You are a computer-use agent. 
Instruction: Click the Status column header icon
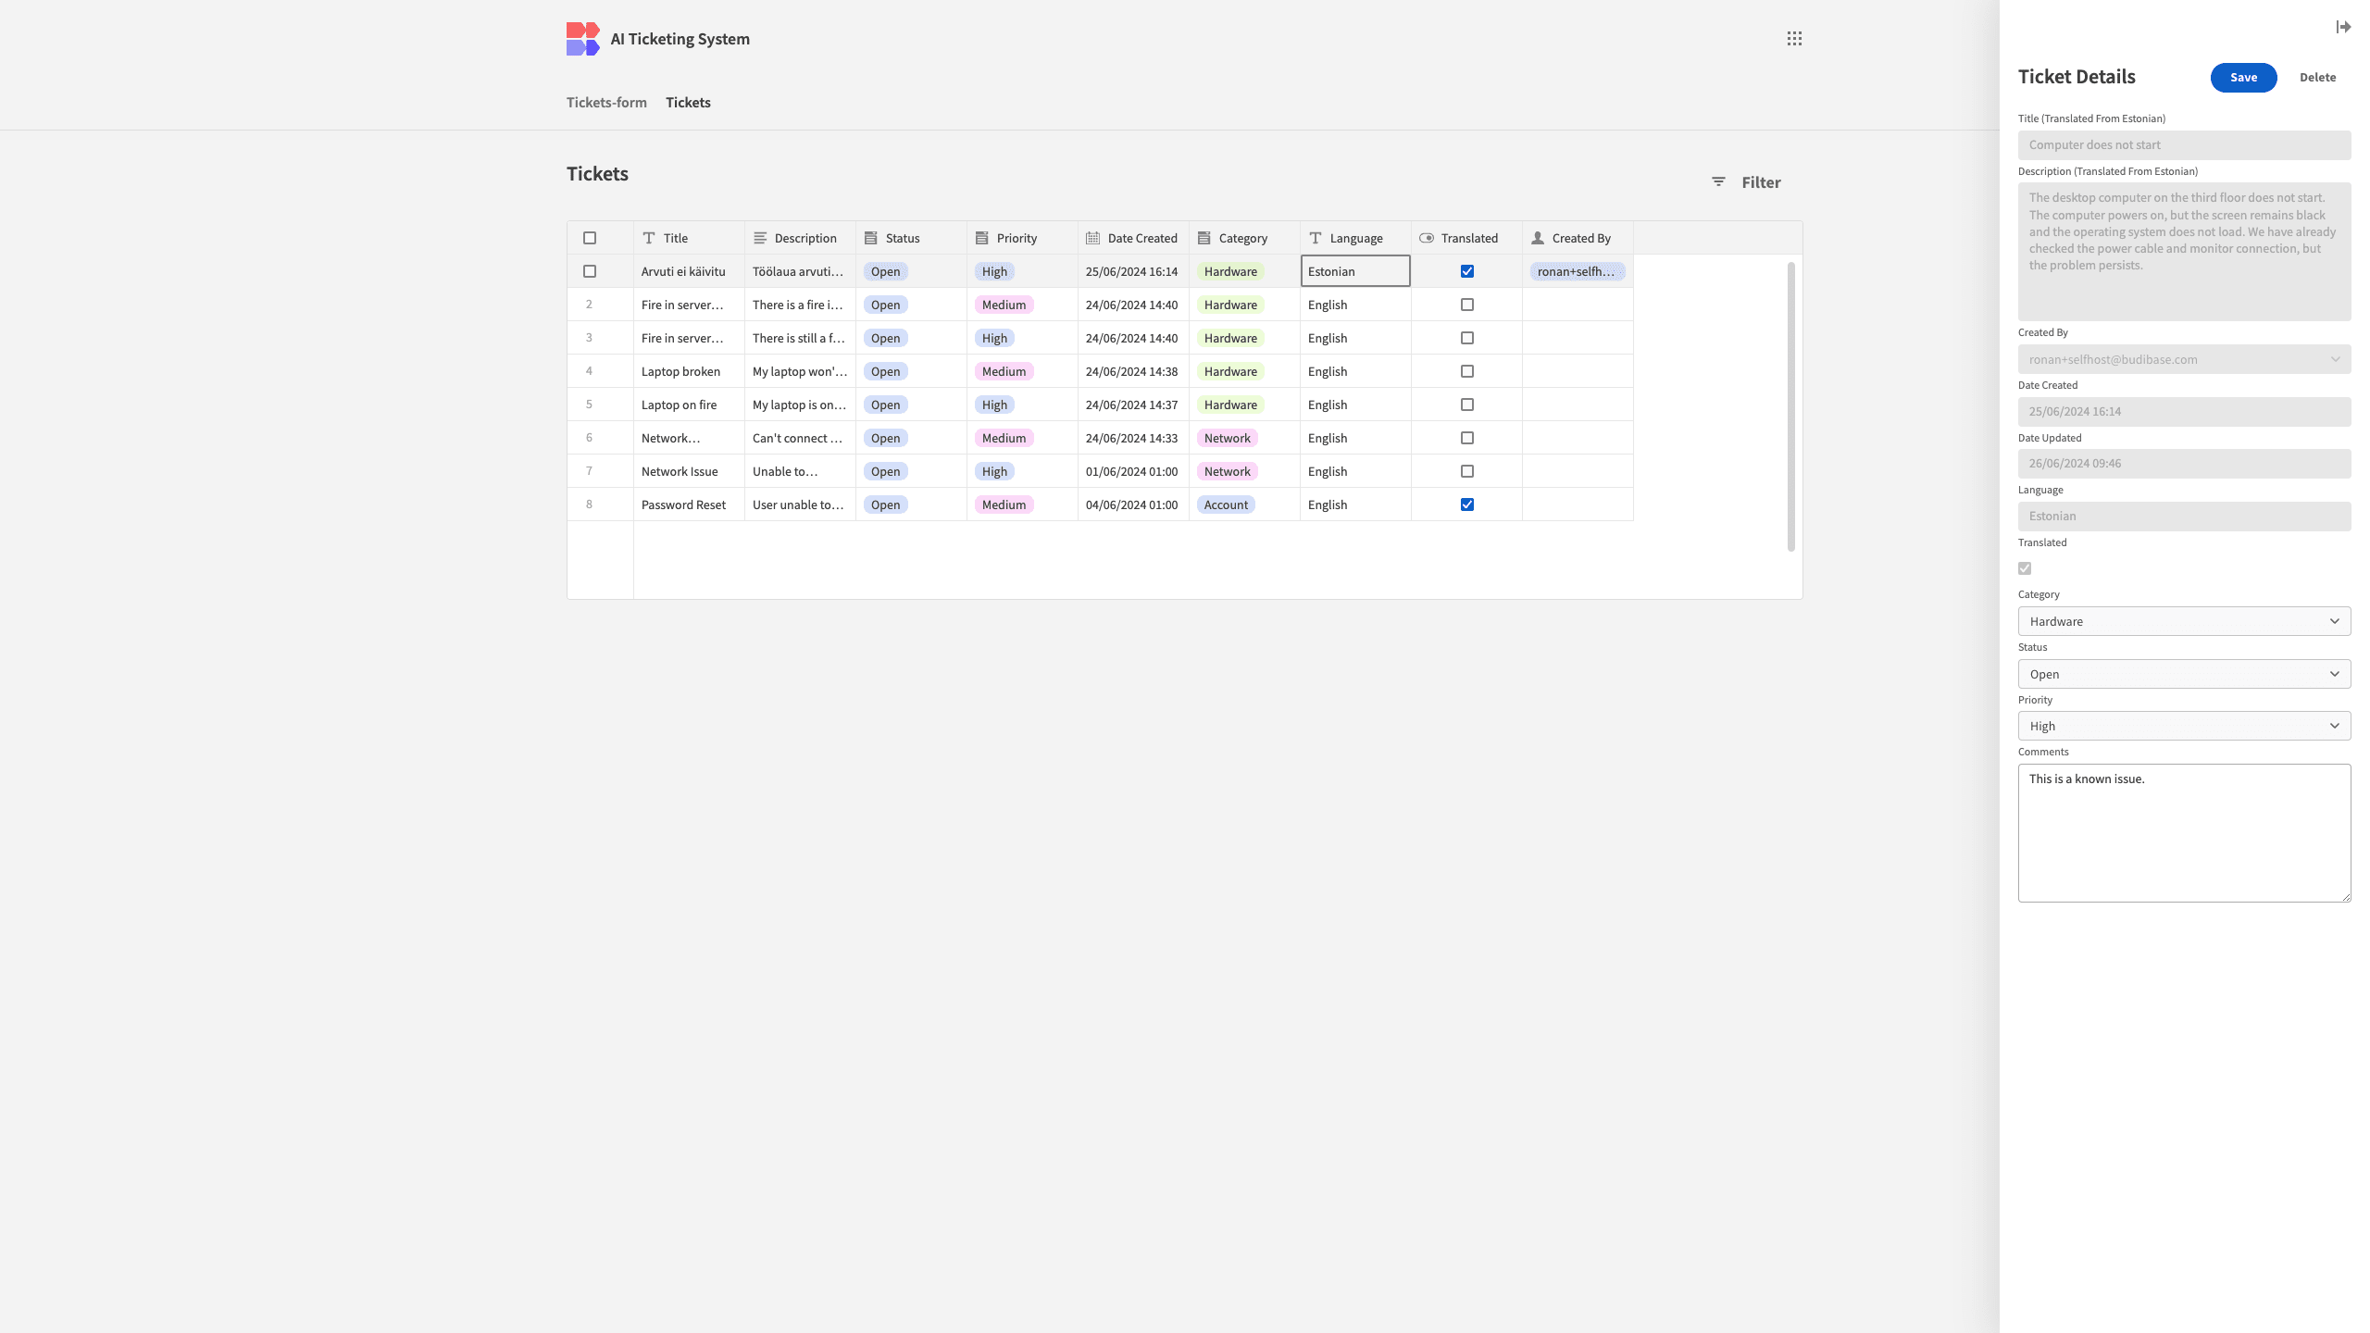click(x=871, y=238)
